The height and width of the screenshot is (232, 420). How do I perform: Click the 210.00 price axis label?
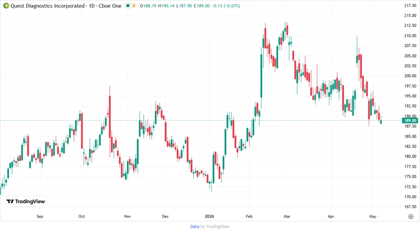tap(410, 35)
